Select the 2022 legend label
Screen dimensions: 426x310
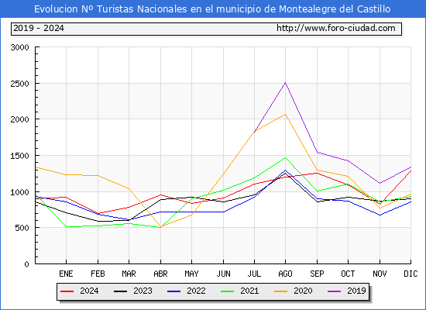tap(196, 291)
